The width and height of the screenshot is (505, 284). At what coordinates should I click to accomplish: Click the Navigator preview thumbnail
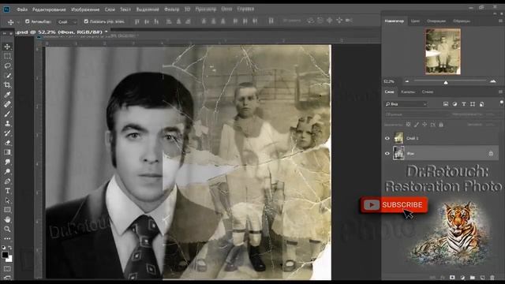click(x=443, y=51)
